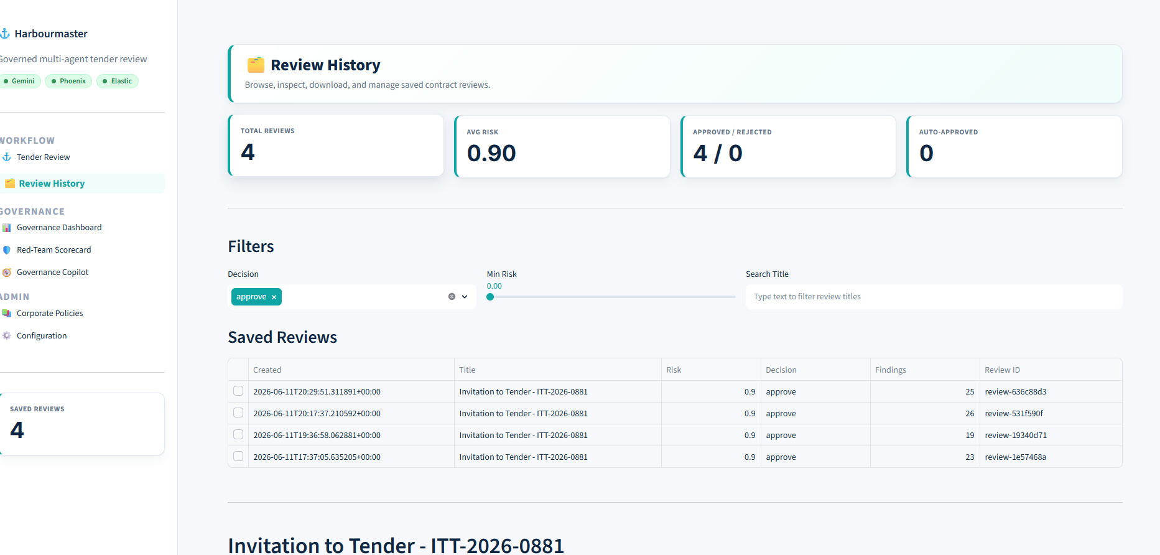Click the Auto-Approved metric card

coord(1014,146)
